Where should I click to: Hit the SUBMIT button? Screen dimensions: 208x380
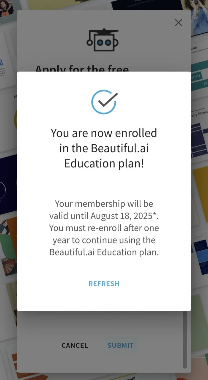(121, 345)
